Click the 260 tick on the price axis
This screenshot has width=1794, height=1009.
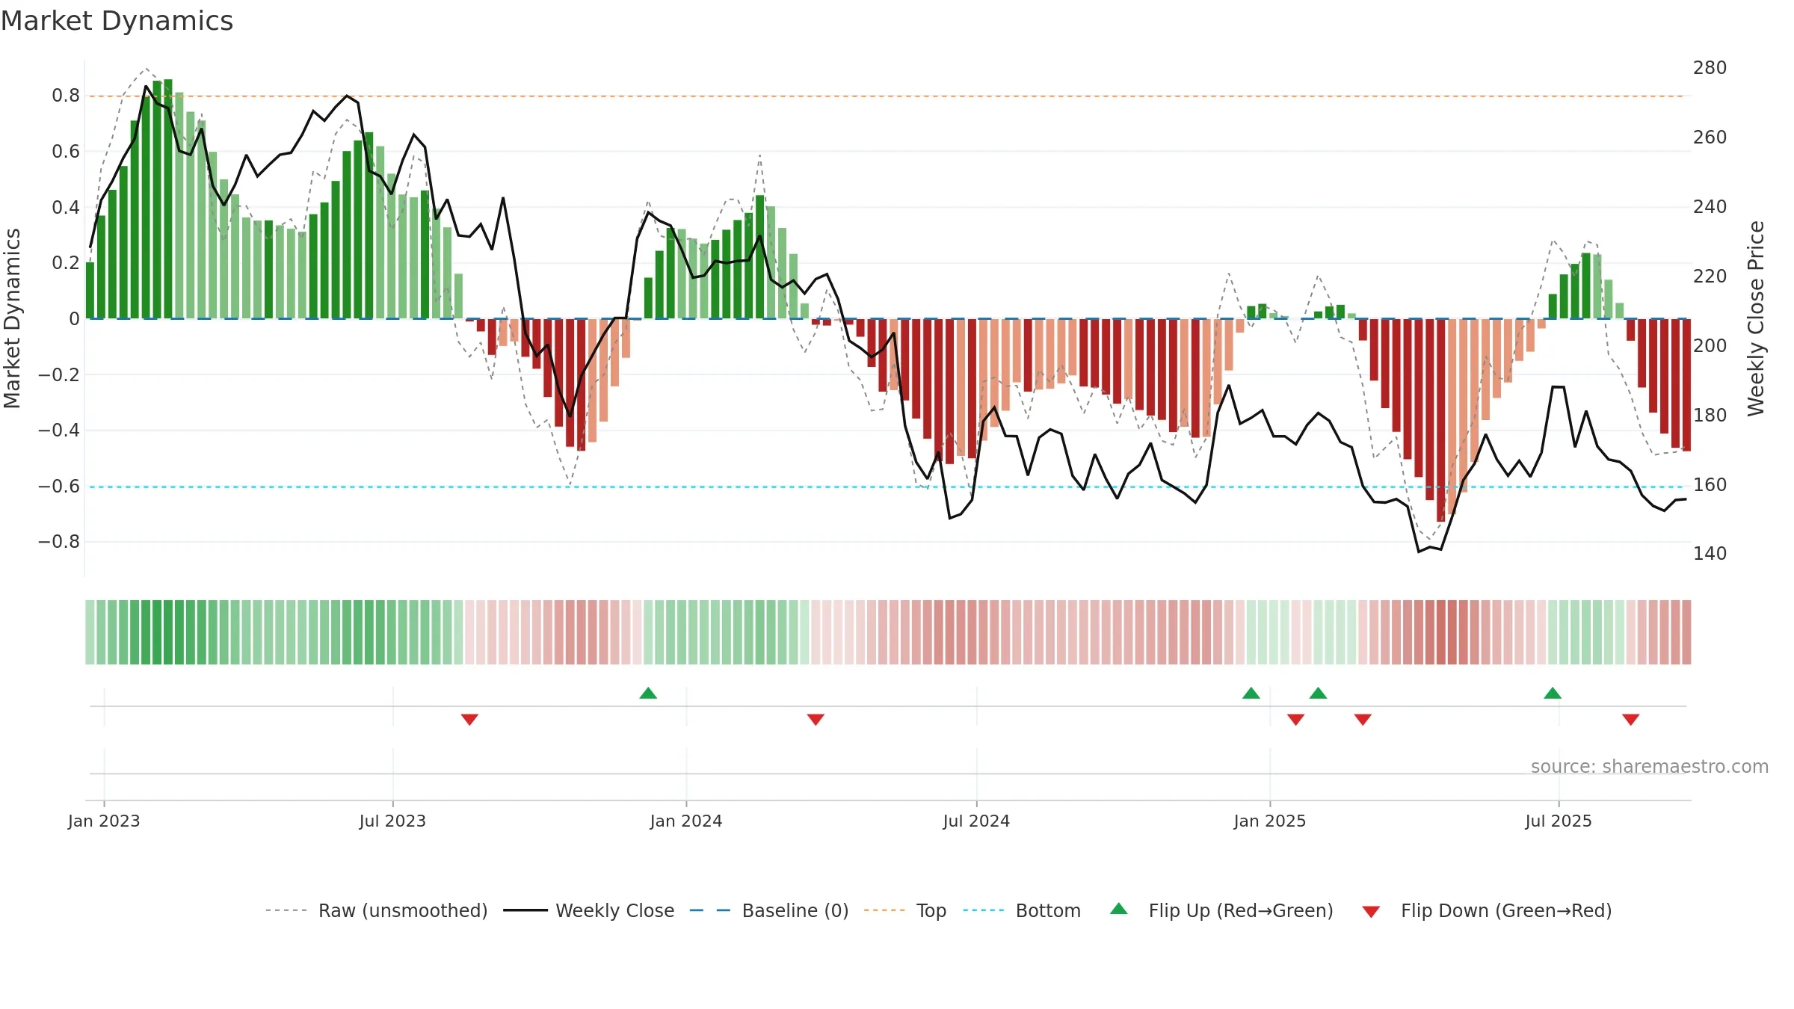(1710, 138)
